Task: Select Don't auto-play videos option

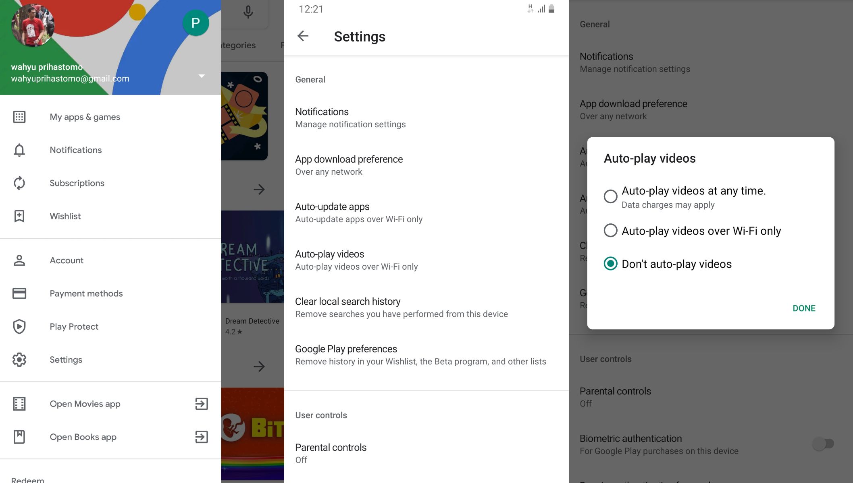Action: 610,264
